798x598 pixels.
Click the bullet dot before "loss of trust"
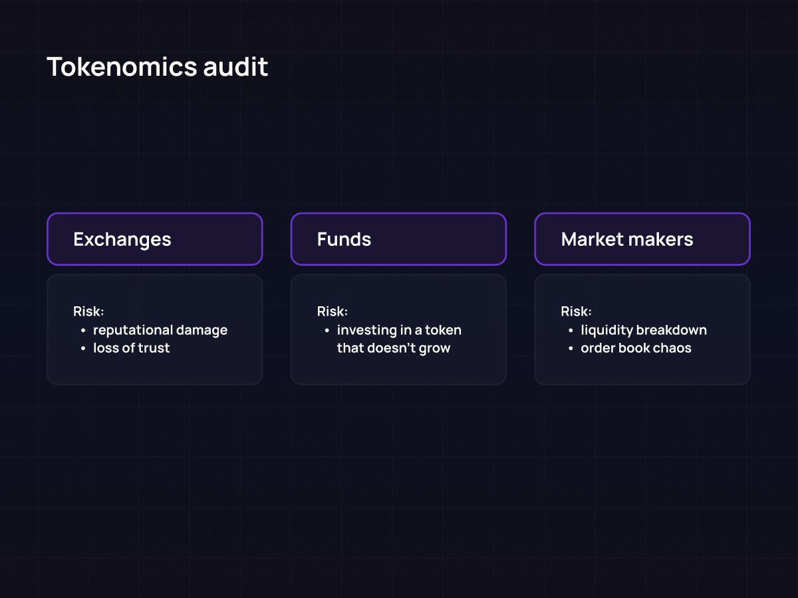[x=83, y=349]
